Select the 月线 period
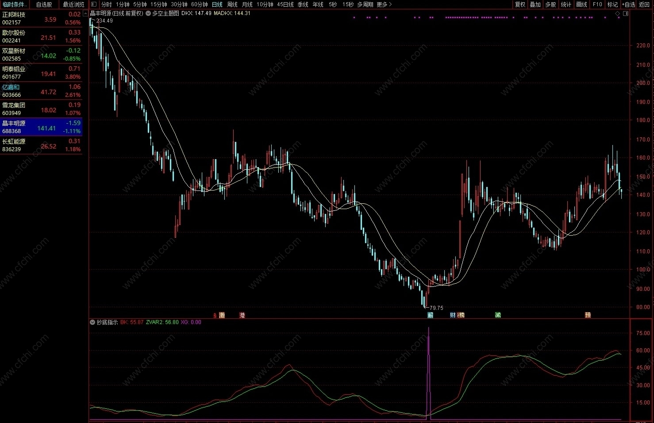Screen dimensions: 654x423 pyautogui.click(x=247, y=4)
